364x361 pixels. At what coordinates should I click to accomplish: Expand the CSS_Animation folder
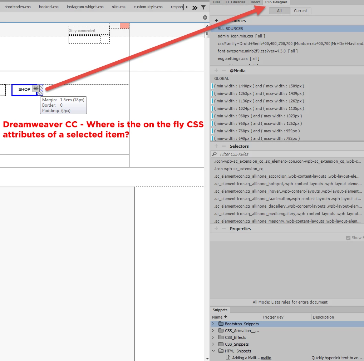point(213,330)
